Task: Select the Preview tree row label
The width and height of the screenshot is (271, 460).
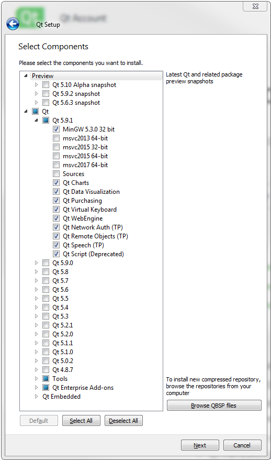Action: (43, 75)
